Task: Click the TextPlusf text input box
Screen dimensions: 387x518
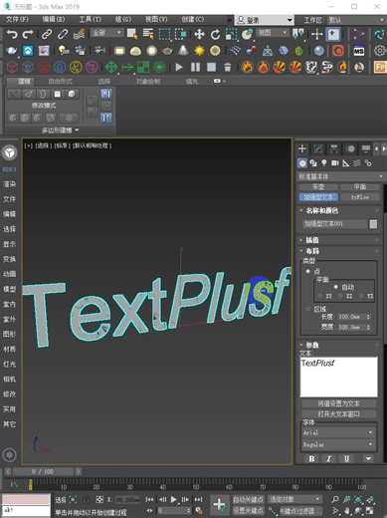Action: [x=338, y=377]
